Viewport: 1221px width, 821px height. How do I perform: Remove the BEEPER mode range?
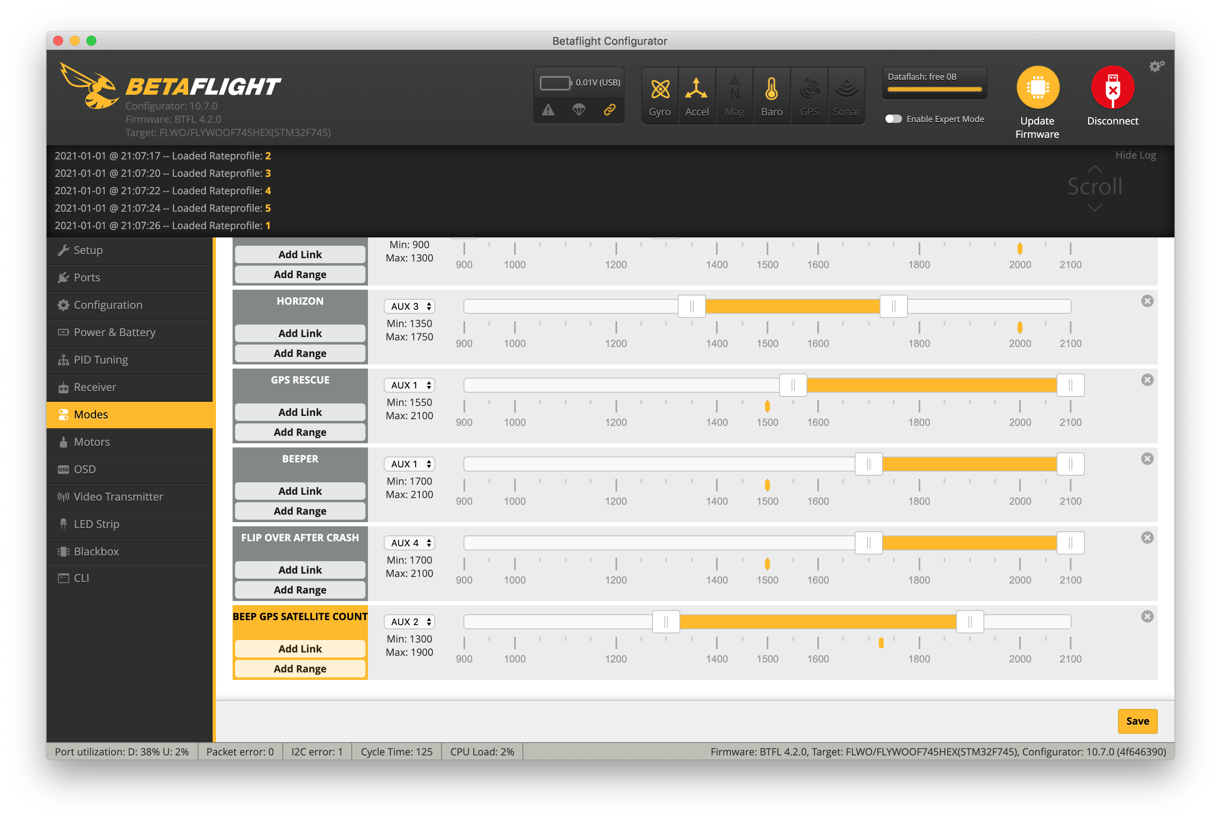coord(1147,459)
